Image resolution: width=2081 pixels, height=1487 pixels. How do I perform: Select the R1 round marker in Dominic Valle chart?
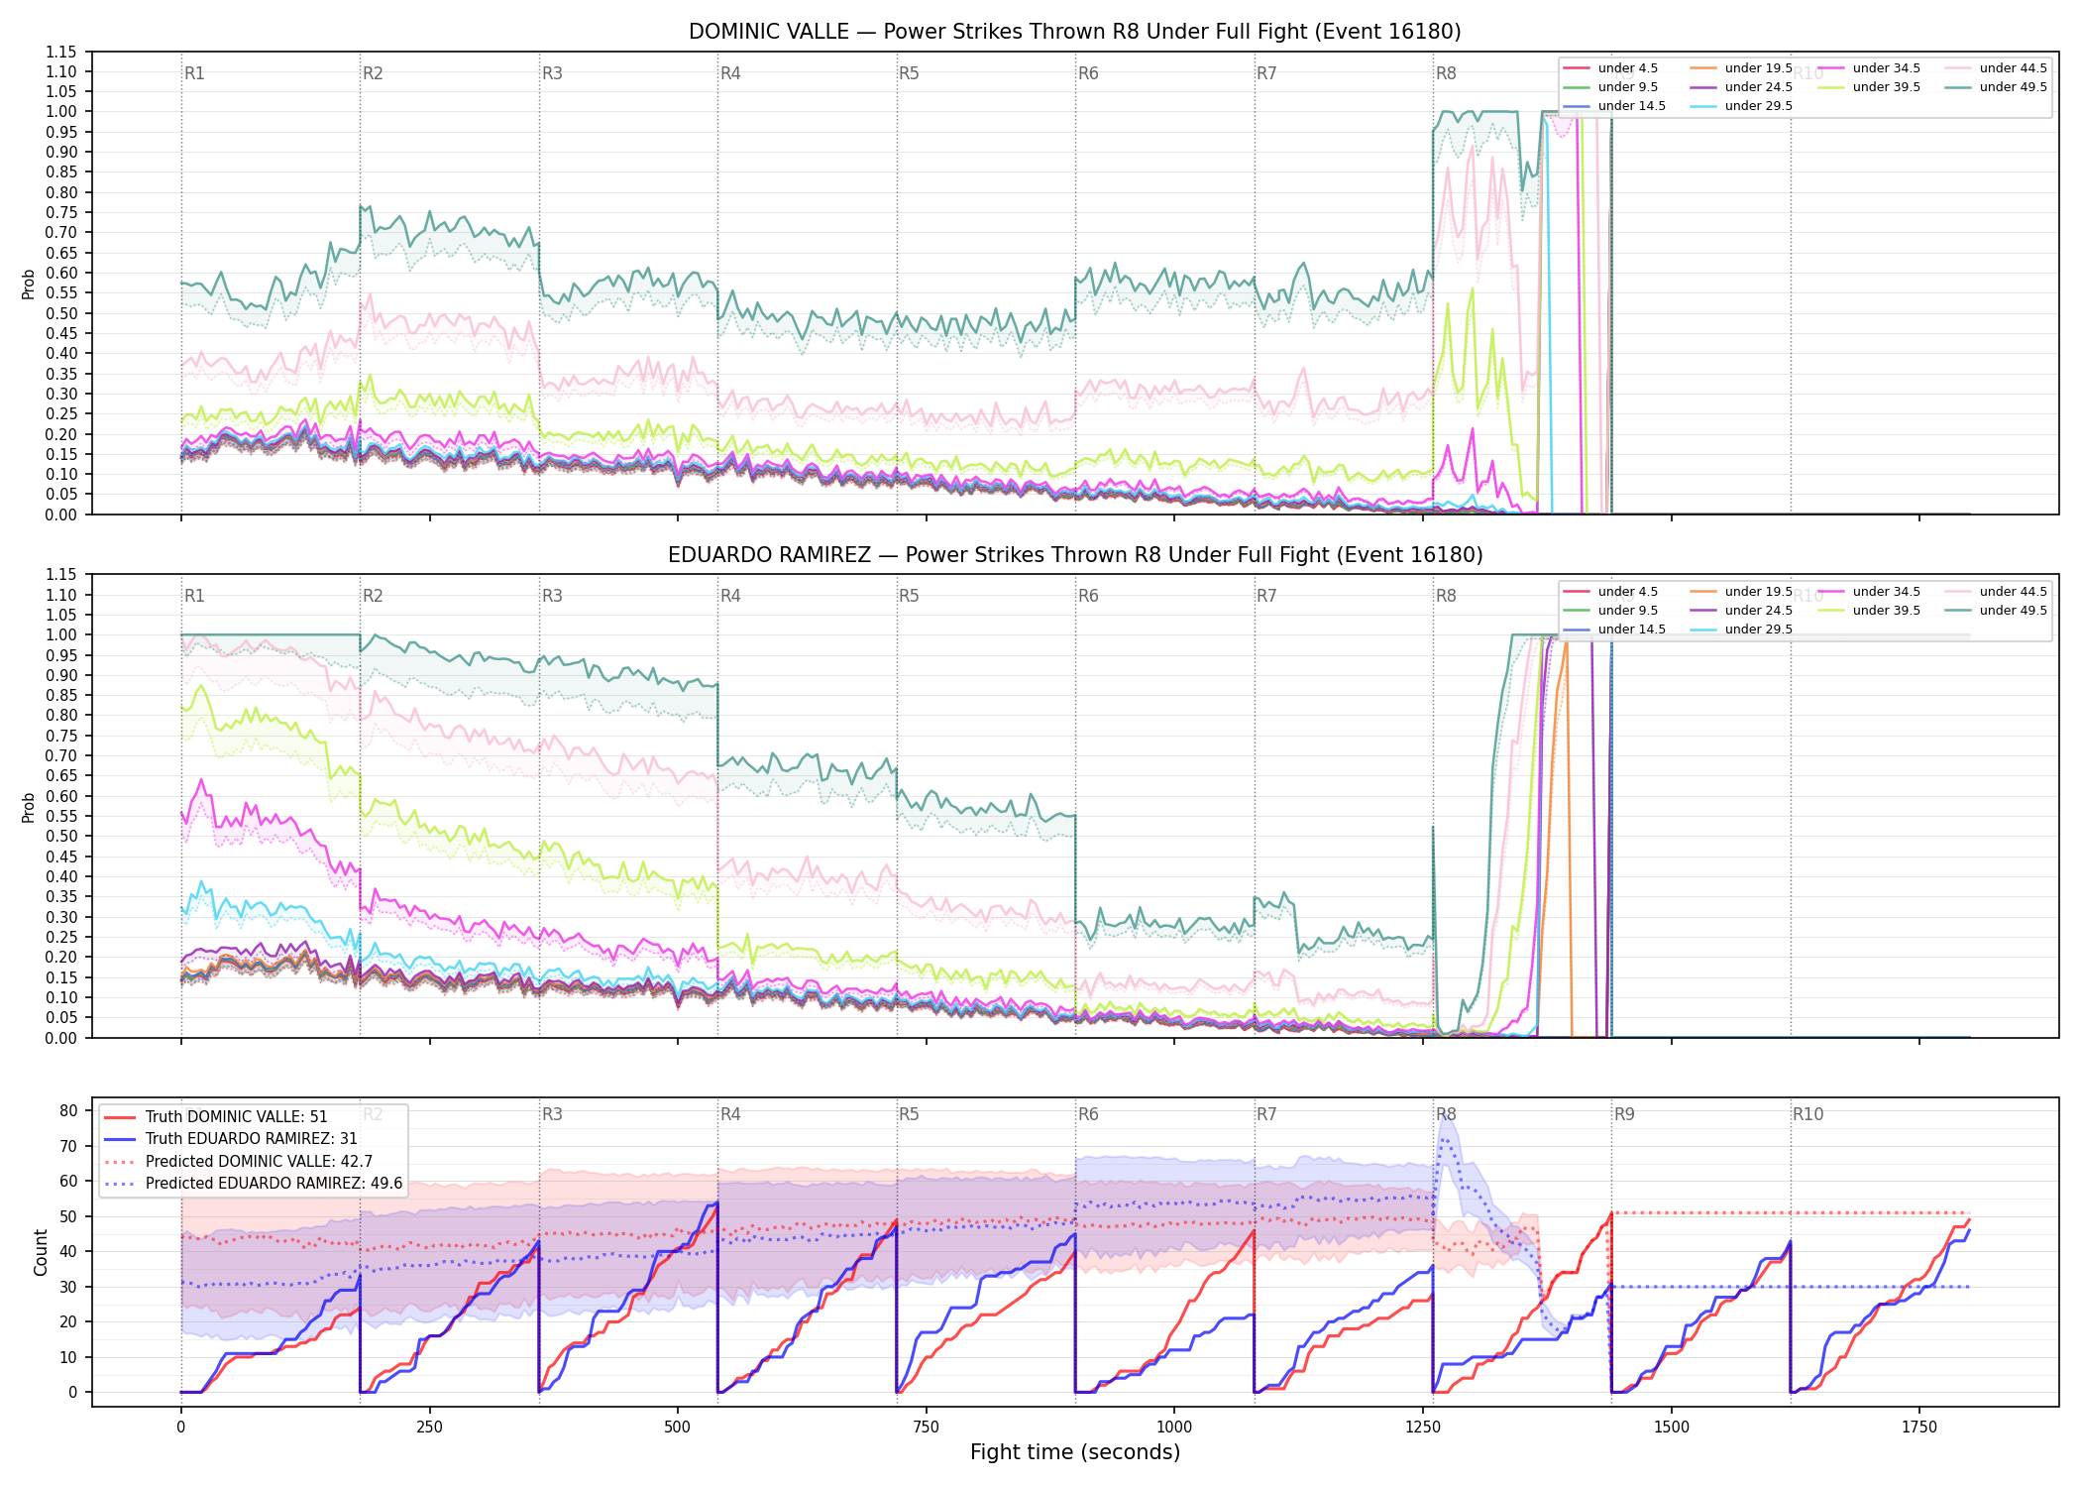coord(194,73)
